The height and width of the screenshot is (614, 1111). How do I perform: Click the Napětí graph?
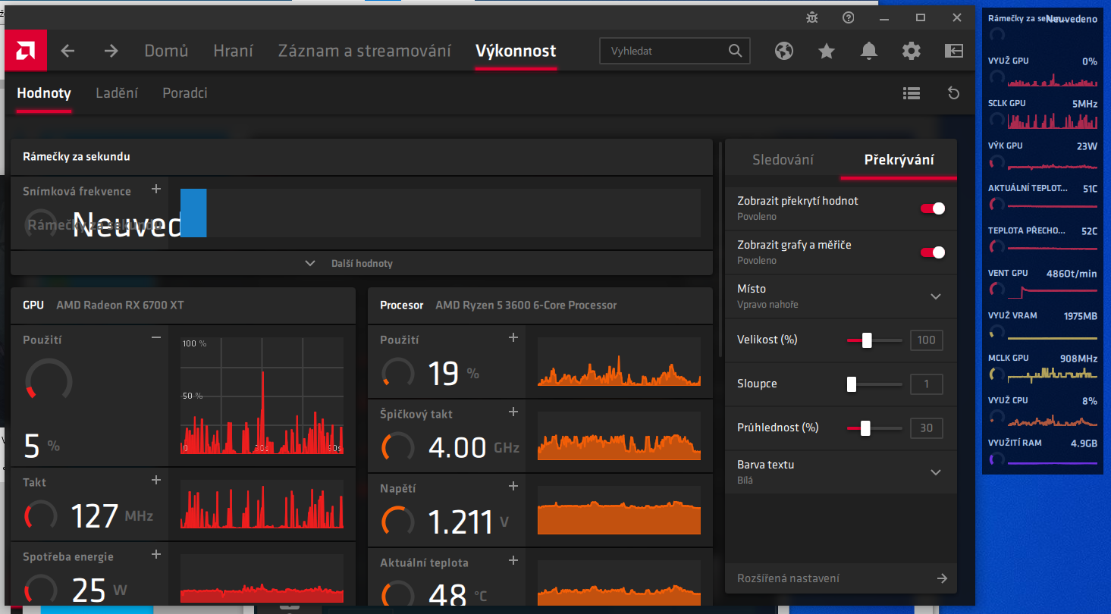point(620,511)
